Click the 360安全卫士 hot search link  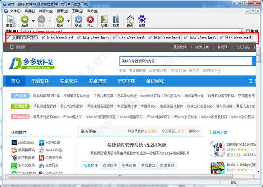coord(211,71)
